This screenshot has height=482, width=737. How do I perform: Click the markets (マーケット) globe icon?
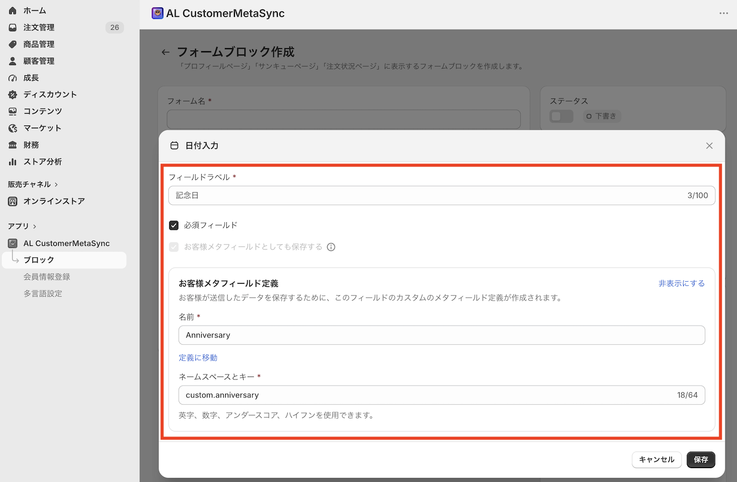tap(13, 128)
